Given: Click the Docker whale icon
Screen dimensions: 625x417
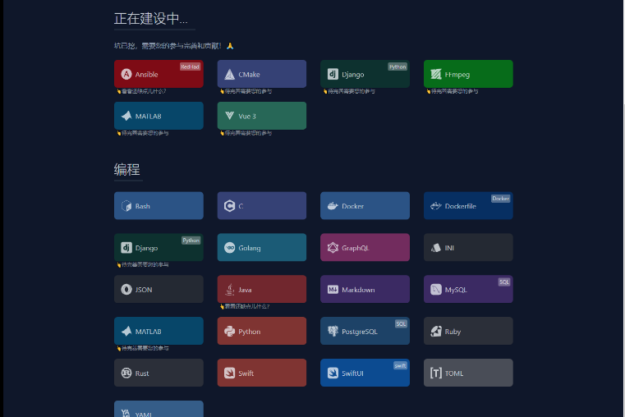Looking at the screenshot, I should [x=333, y=206].
